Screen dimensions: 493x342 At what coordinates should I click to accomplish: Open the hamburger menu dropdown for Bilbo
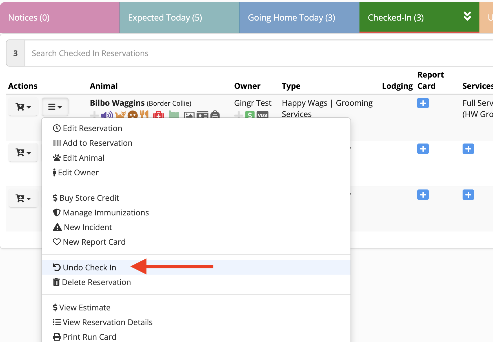(55, 107)
